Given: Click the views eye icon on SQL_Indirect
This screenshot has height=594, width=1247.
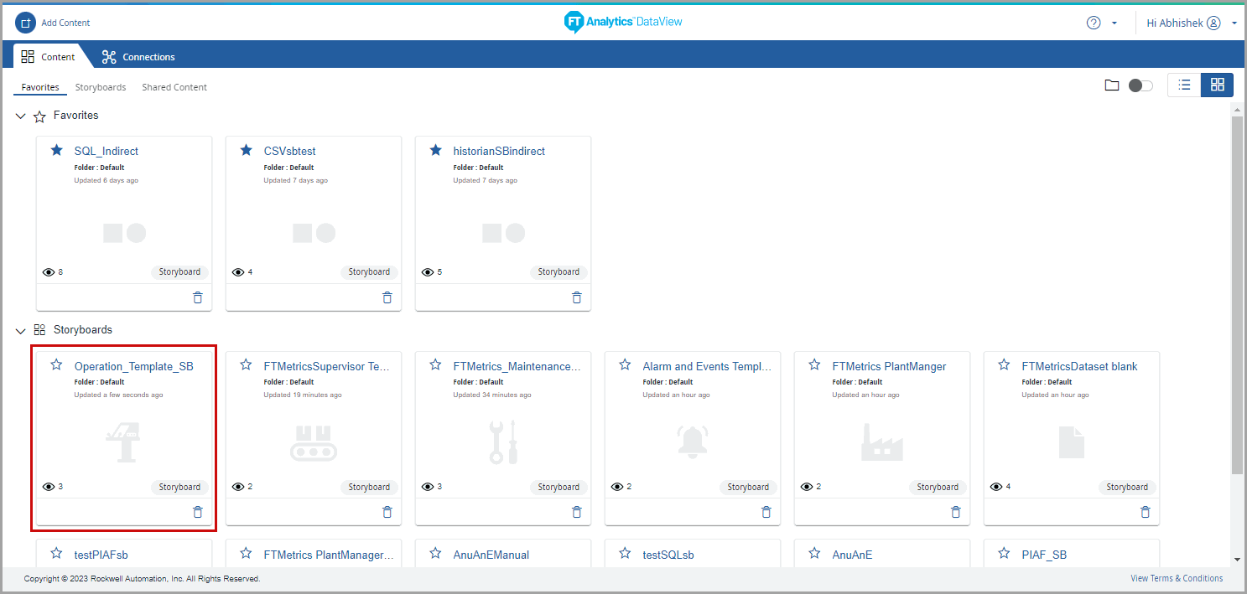Looking at the screenshot, I should 49,272.
